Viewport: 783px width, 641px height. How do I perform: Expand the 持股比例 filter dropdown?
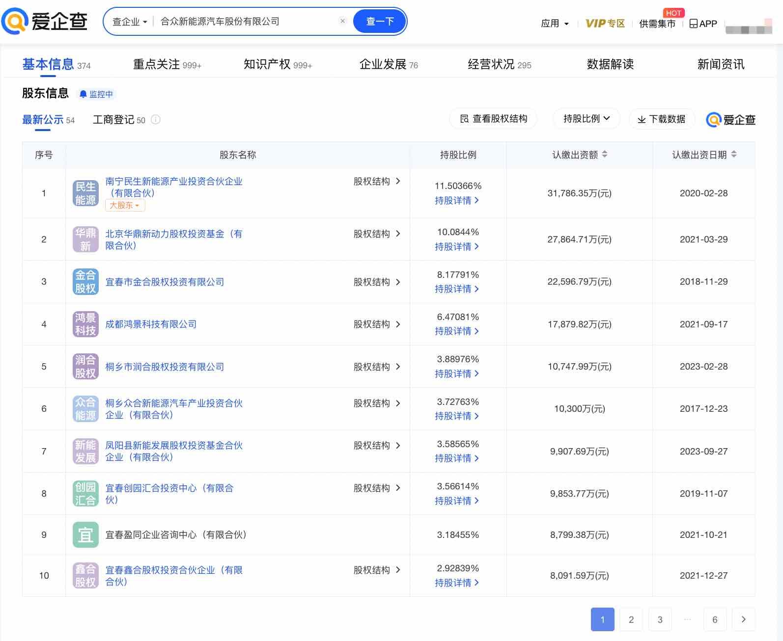(587, 119)
